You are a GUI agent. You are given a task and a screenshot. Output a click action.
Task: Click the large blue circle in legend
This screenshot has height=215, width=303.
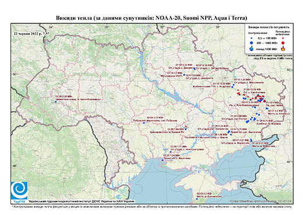(x=252, y=43)
